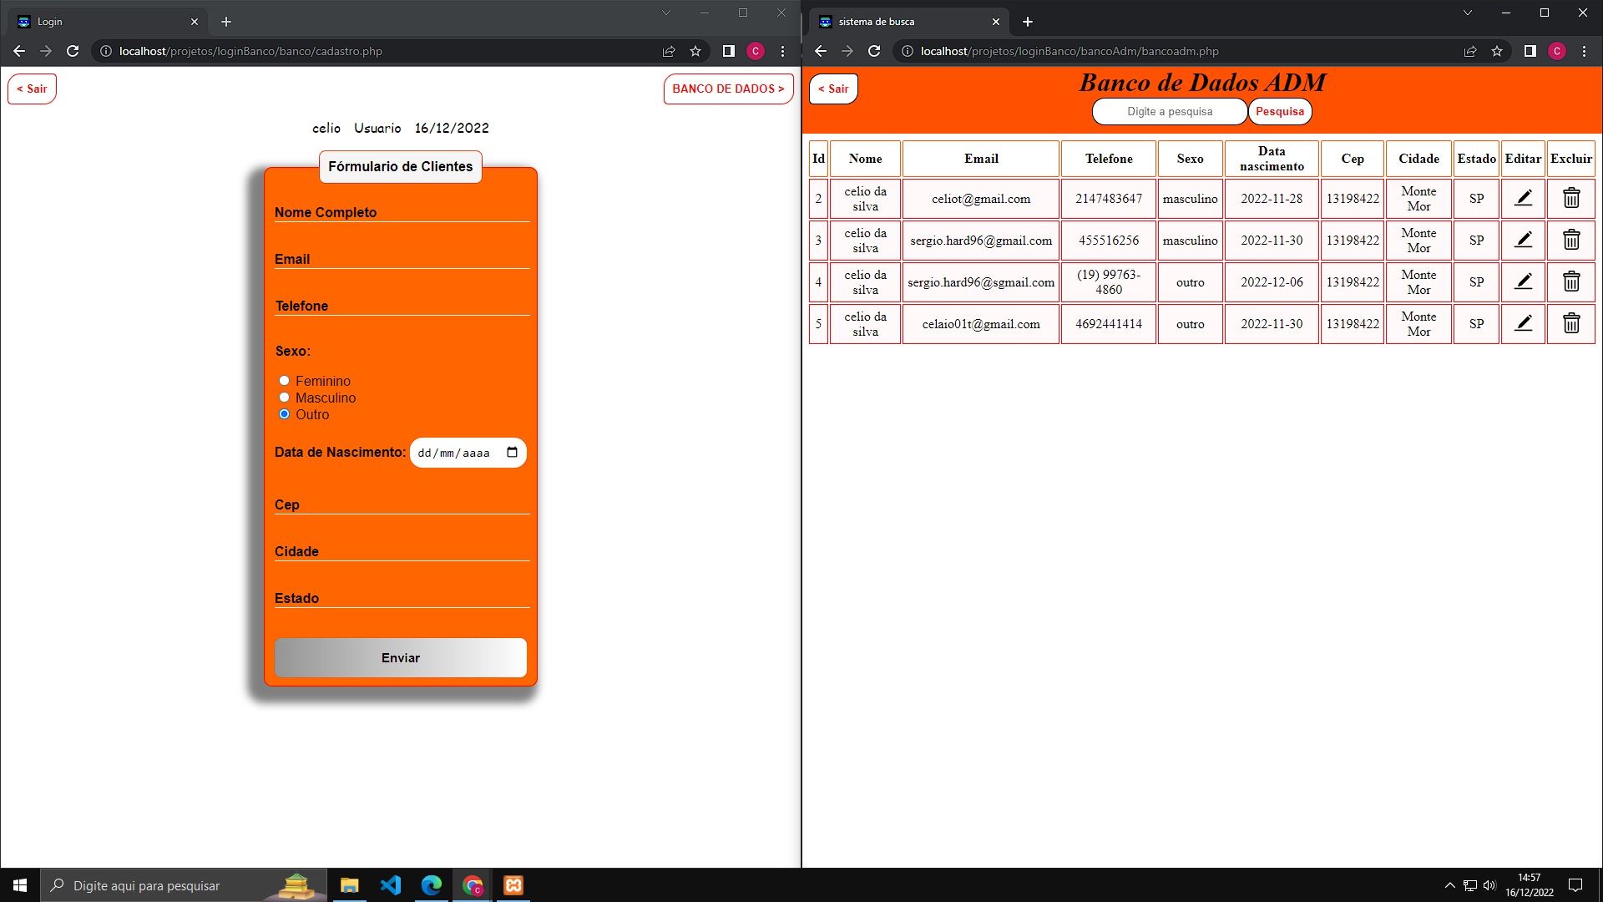
Task: Select Feminino radio option
Action: point(284,381)
